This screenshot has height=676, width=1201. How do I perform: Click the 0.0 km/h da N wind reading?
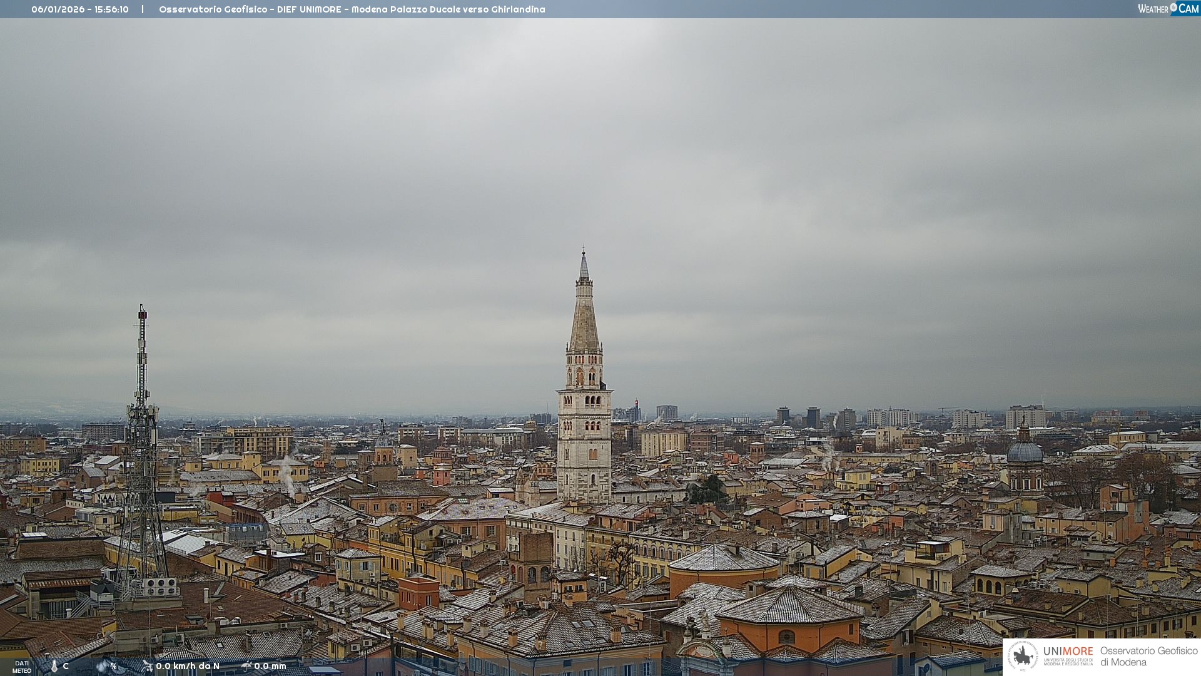click(x=188, y=666)
